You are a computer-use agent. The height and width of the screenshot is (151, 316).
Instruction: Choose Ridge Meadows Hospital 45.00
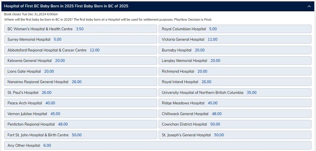coord(235,103)
